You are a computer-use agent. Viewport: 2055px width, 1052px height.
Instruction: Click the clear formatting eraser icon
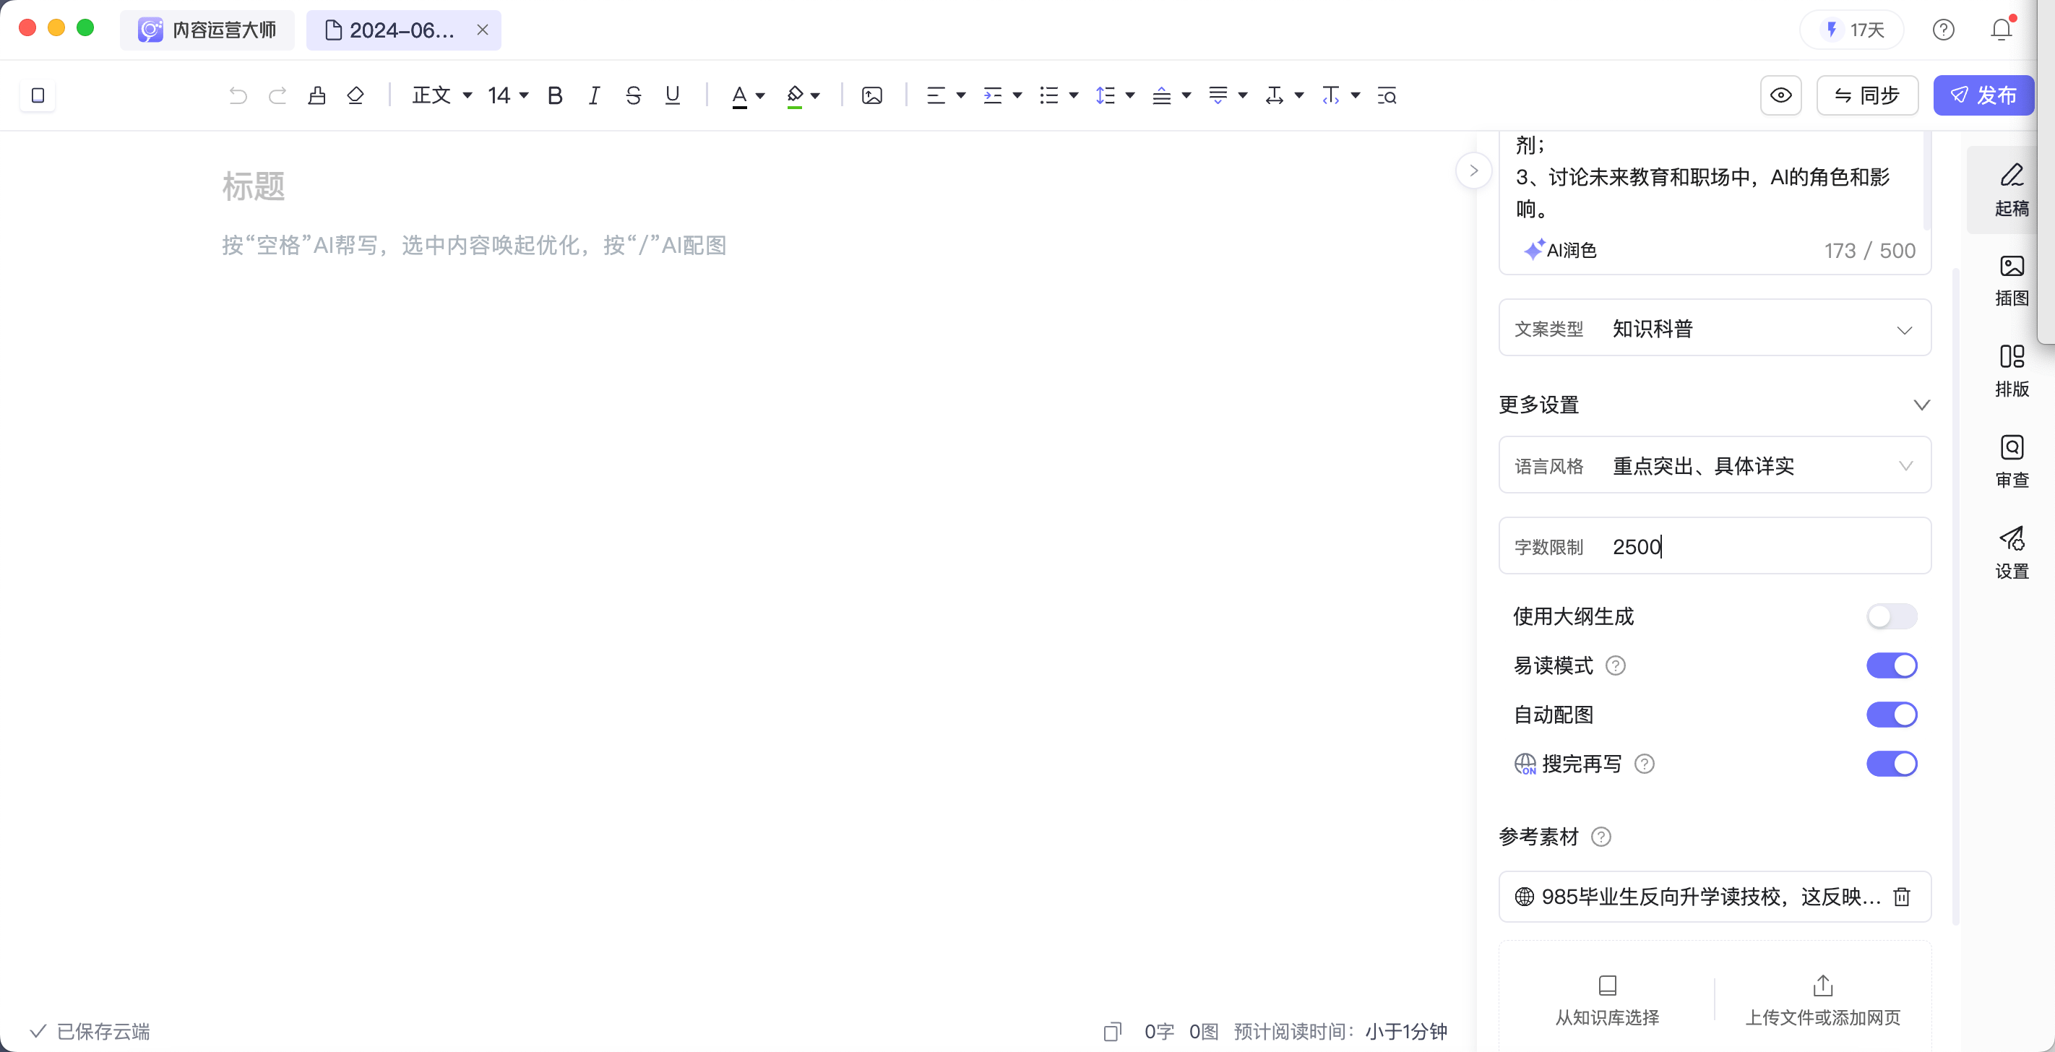356,95
